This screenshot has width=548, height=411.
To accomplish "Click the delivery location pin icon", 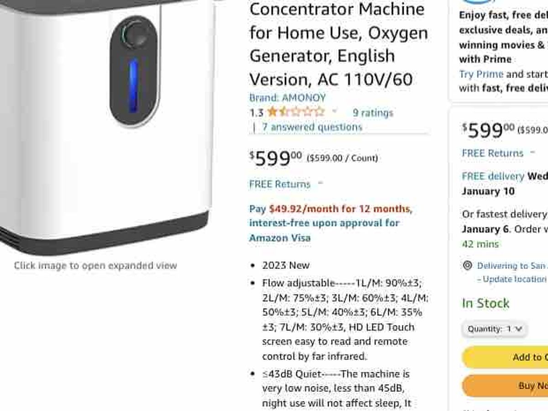I will (x=467, y=265).
